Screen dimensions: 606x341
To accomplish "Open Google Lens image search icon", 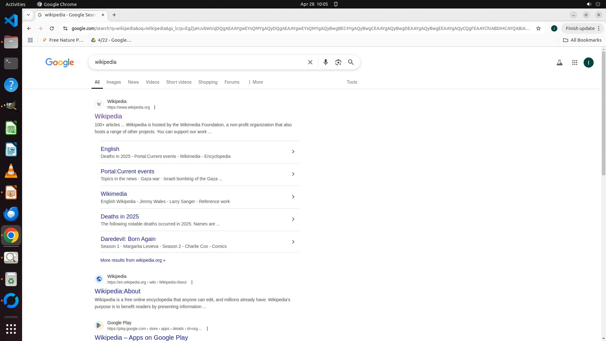I will tap(338, 62).
